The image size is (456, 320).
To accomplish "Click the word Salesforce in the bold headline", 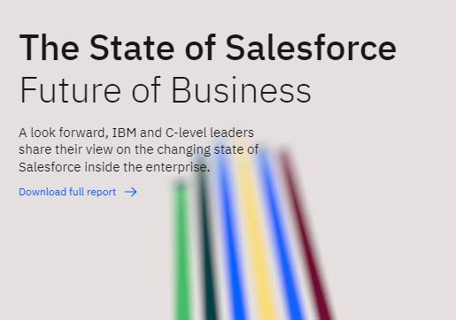I will (x=311, y=48).
